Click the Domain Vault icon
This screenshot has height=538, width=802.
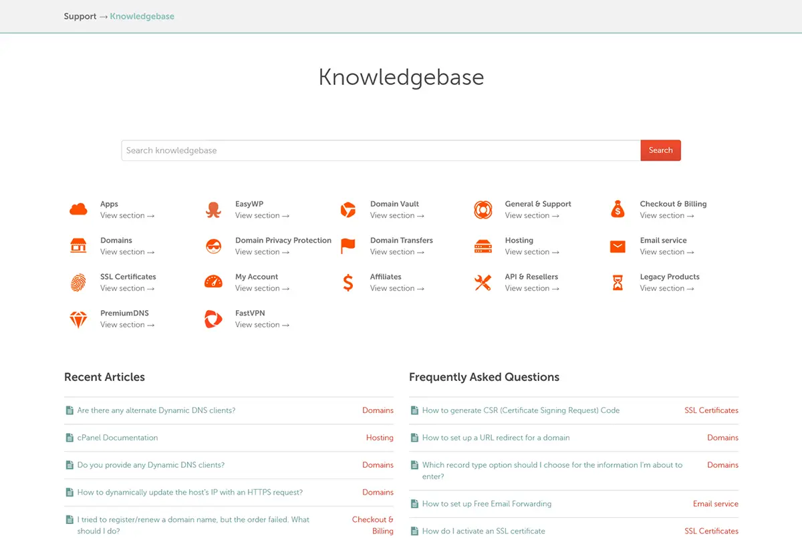(348, 209)
